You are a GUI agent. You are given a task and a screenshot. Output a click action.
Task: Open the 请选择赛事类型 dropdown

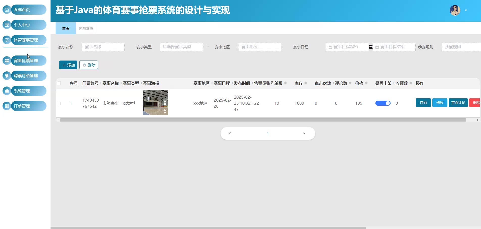click(x=181, y=47)
